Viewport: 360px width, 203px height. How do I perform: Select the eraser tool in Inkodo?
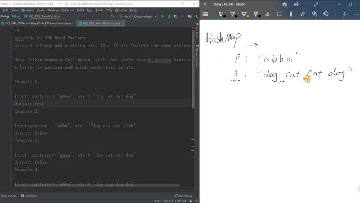tap(268, 14)
